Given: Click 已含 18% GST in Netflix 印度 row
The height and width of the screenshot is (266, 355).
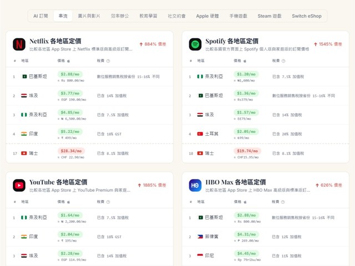Looking at the screenshot, I should coord(109,134).
